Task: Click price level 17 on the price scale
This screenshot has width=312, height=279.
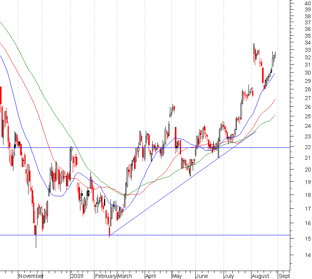Action: 308,209
